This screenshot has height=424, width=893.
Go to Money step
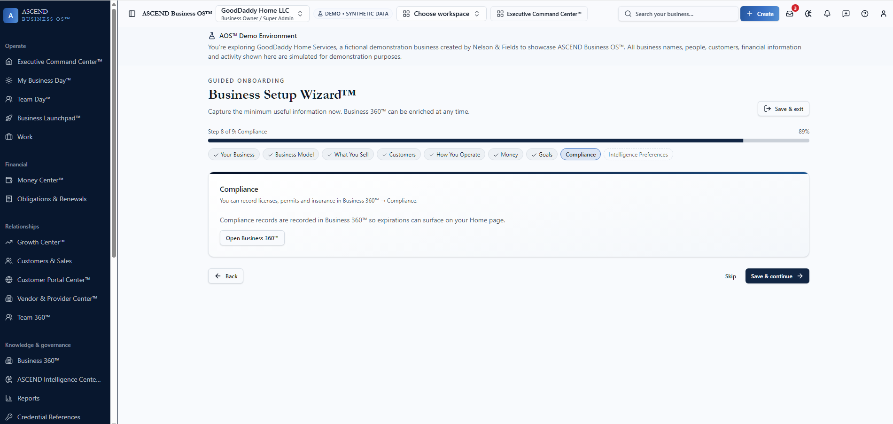coord(505,154)
